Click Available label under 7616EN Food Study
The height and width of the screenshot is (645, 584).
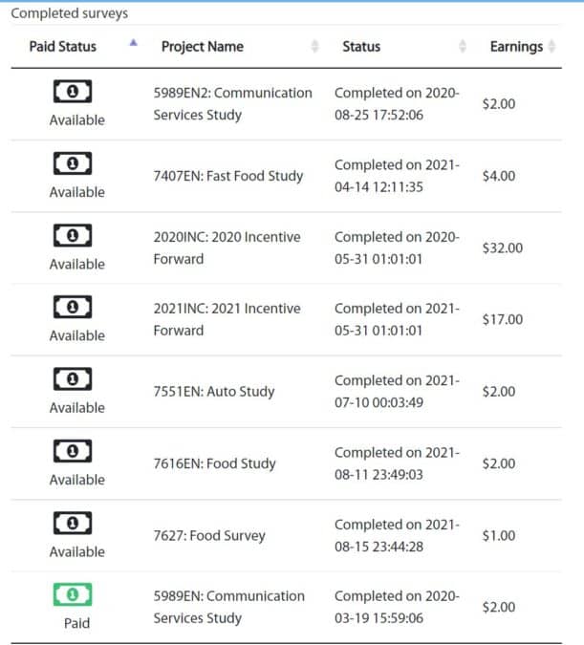pyautogui.click(x=77, y=480)
